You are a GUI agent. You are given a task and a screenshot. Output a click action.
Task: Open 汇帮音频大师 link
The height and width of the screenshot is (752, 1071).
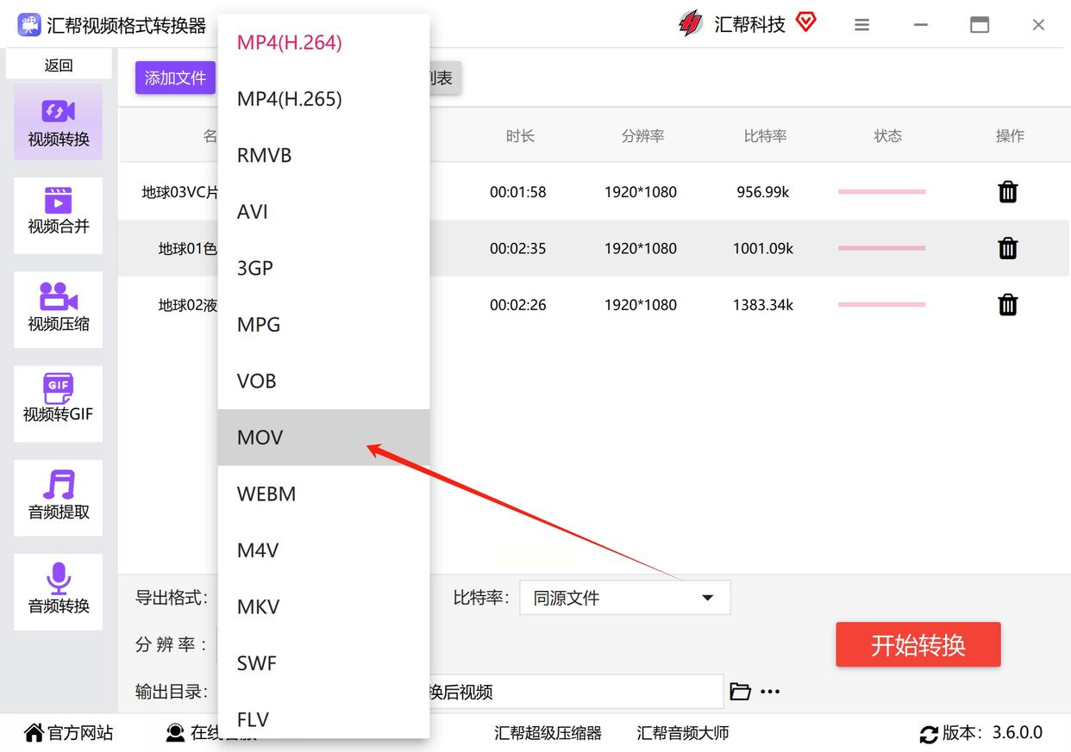683,733
